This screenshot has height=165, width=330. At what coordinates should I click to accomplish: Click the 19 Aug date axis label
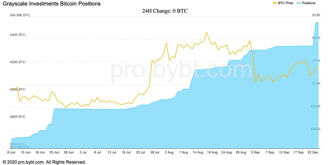[x=212, y=152]
